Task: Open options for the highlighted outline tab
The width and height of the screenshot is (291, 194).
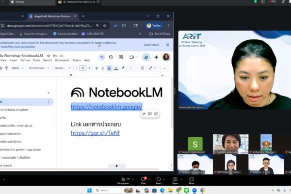Action: (x=48, y=102)
